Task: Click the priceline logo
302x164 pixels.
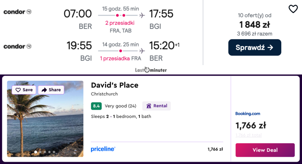Action: click(103, 149)
